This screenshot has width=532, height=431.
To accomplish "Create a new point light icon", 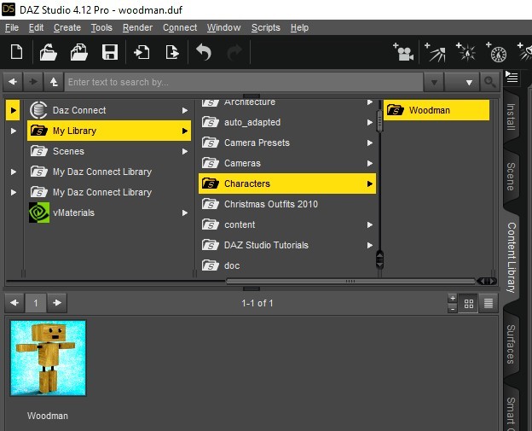I will (x=465, y=52).
